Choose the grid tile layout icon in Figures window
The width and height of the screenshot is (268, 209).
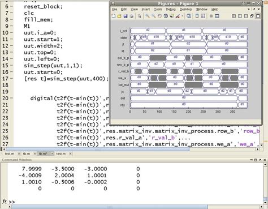[234, 16]
